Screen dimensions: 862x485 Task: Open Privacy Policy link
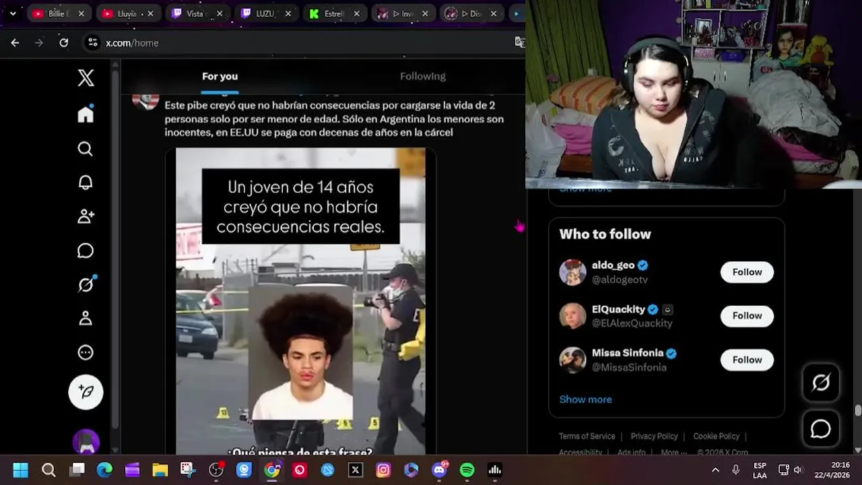654,436
